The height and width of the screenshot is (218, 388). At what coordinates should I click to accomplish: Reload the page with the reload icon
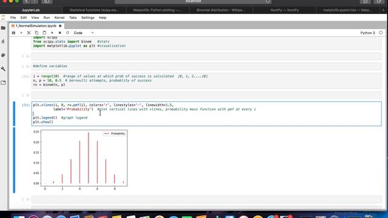click(267, 1)
